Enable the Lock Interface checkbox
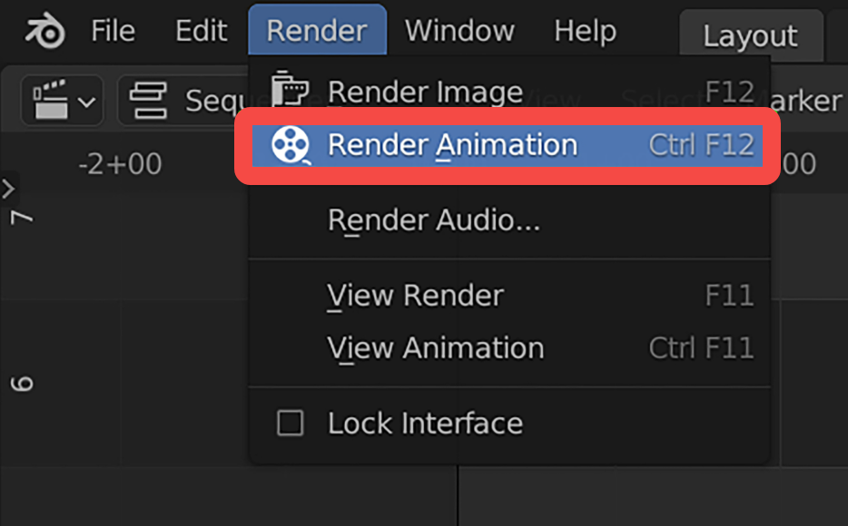 pos(291,423)
